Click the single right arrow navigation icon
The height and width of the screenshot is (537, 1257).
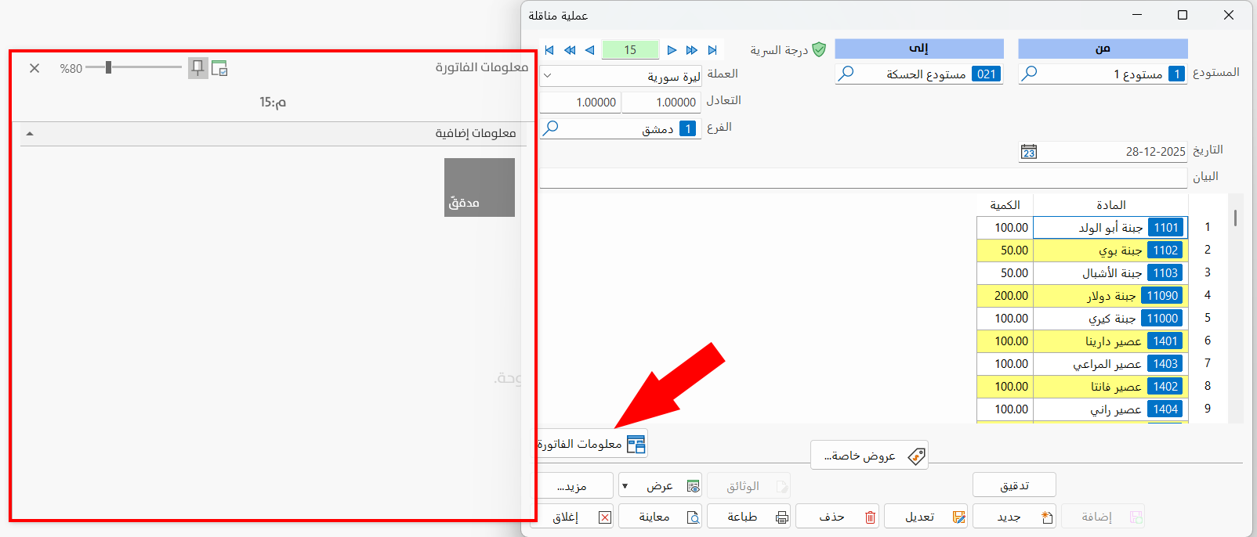pos(672,50)
